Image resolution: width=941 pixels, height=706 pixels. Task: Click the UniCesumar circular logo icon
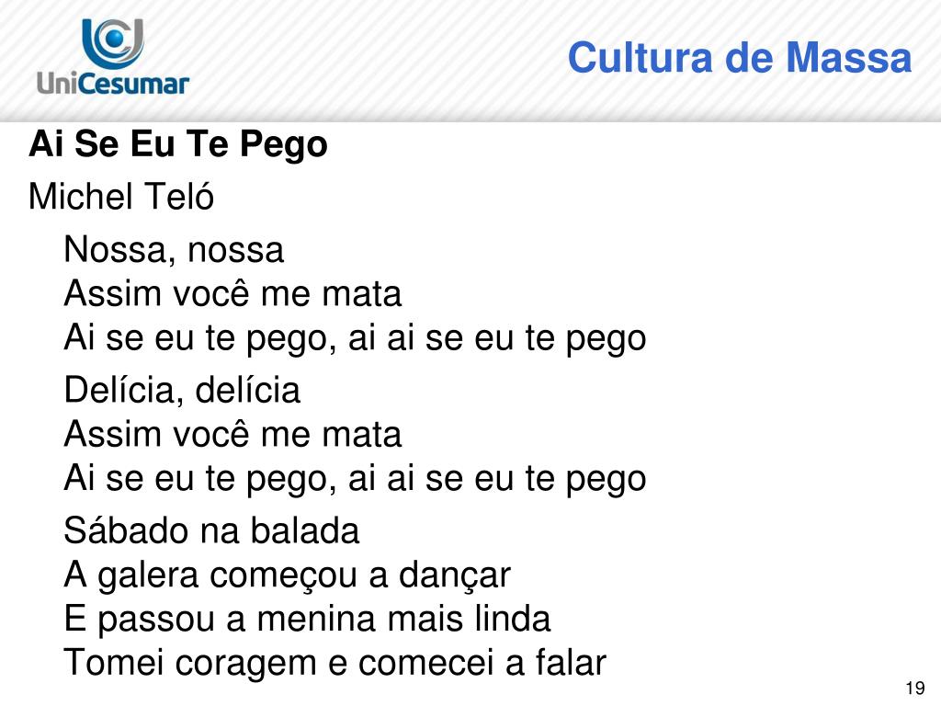click(113, 43)
